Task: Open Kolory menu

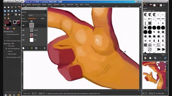Action: pyautogui.click(x=63, y=5)
